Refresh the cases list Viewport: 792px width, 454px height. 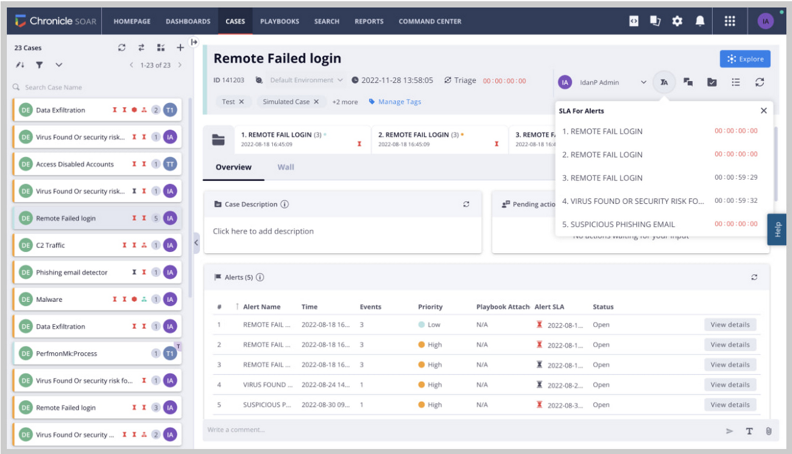122,47
